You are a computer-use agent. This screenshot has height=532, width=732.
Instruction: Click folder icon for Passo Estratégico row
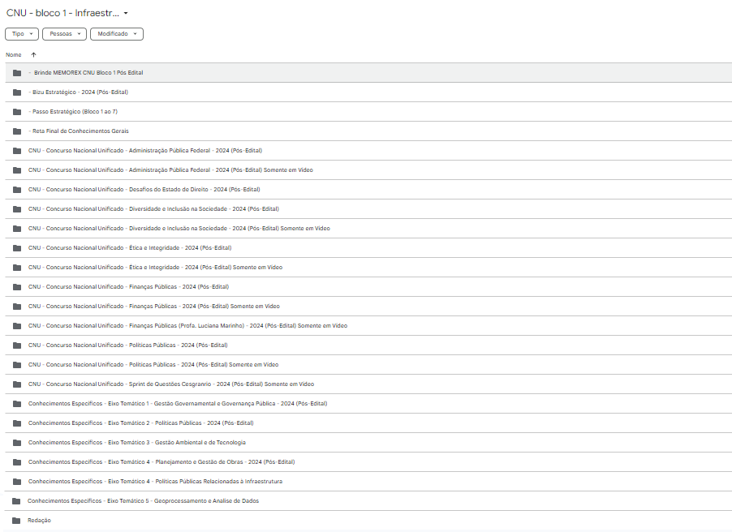[x=17, y=112]
